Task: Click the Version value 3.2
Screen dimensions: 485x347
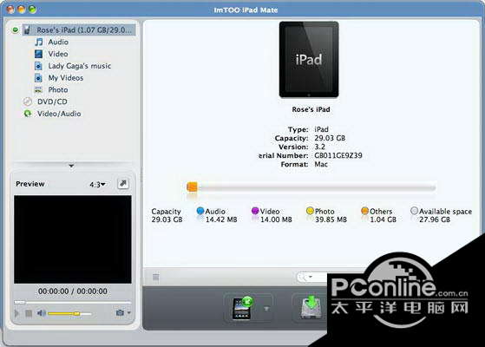Action: point(319,147)
